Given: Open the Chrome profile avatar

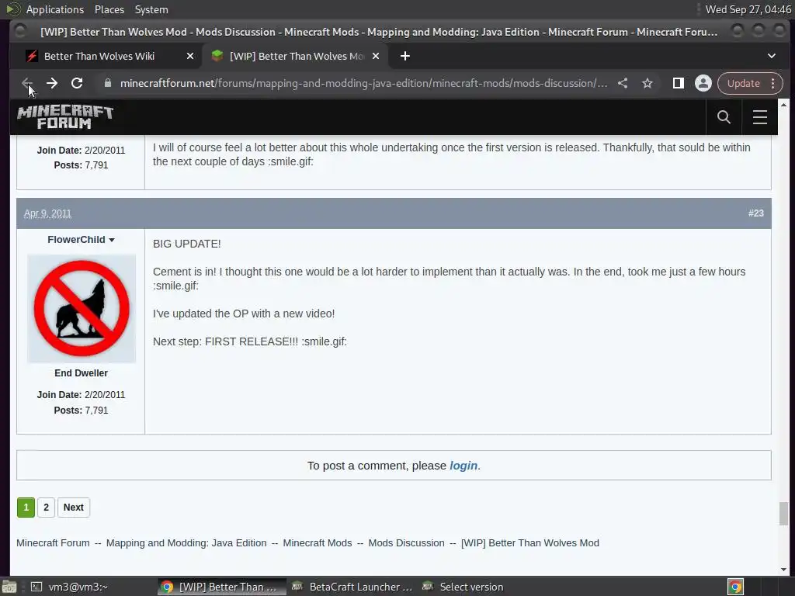Looking at the screenshot, I should 703,83.
